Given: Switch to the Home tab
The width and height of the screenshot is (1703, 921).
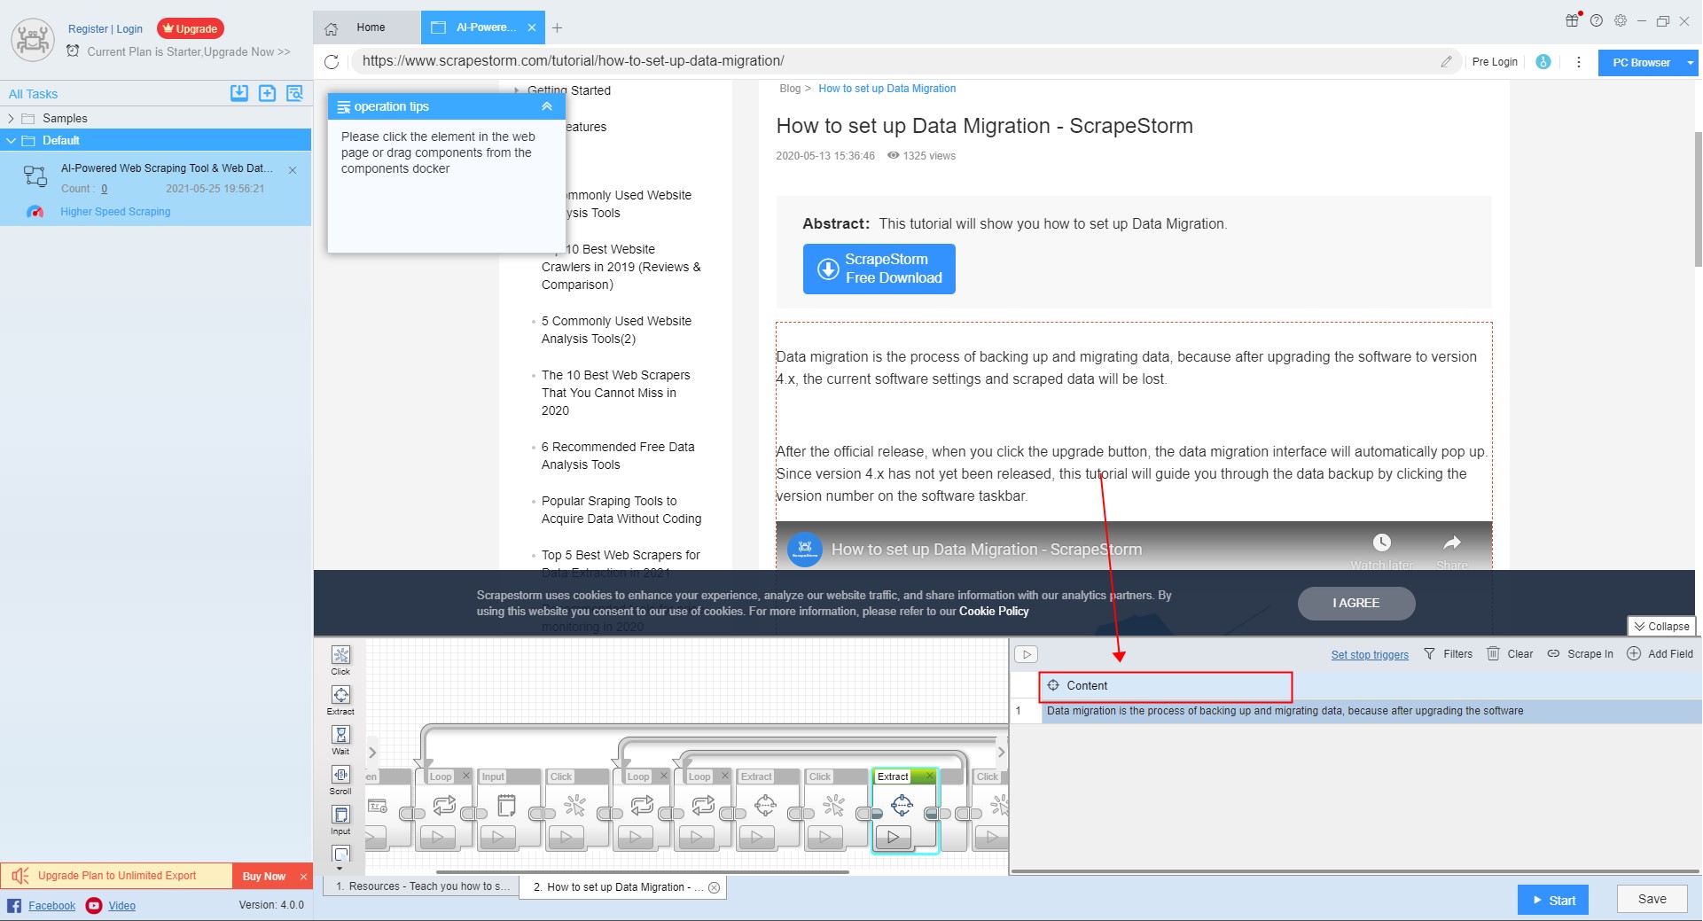Looking at the screenshot, I should coord(366,27).
